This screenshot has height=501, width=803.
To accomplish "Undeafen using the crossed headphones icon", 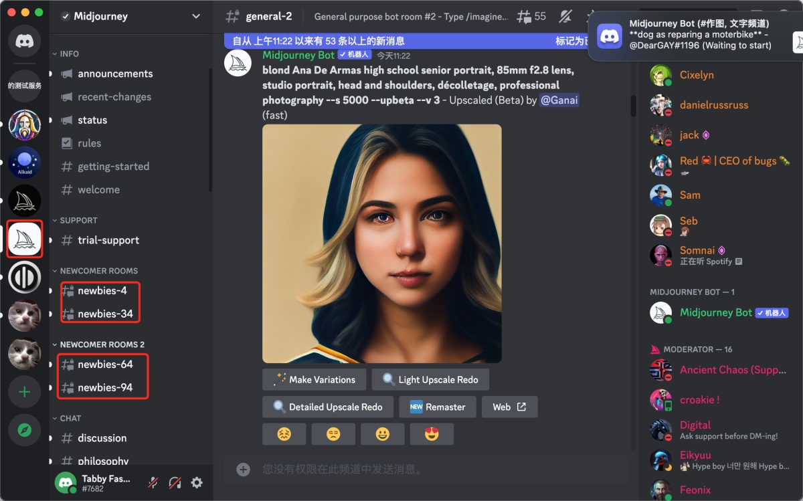I will (x=174, y=482).
